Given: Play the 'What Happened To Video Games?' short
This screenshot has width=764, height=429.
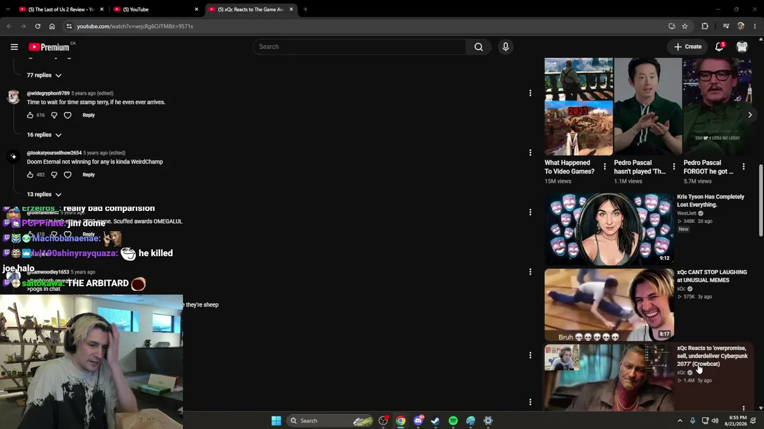Looking at the screenshot, I should tap(578, 107).
